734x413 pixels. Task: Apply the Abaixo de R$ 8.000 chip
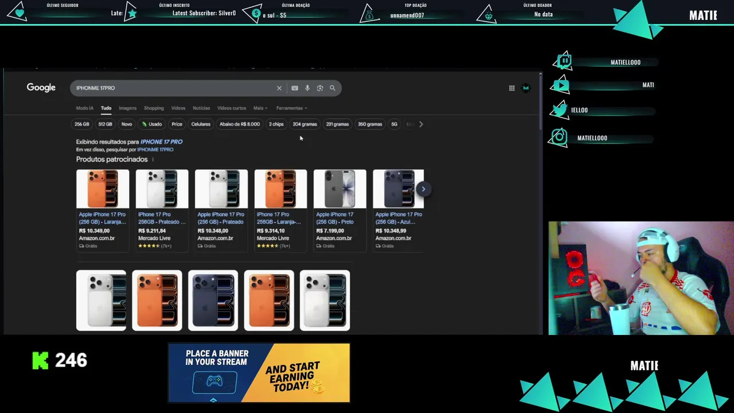[x=240, y=124]
